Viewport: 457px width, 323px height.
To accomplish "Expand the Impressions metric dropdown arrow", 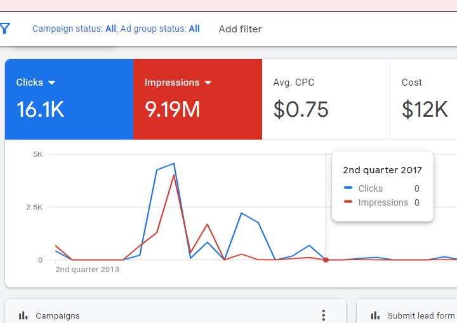I will (208, 82).
